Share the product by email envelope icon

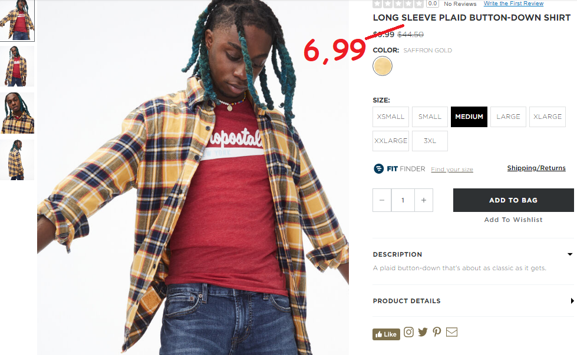451,332
